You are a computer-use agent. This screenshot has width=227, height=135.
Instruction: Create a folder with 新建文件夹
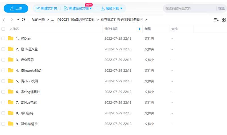[46, 8]
